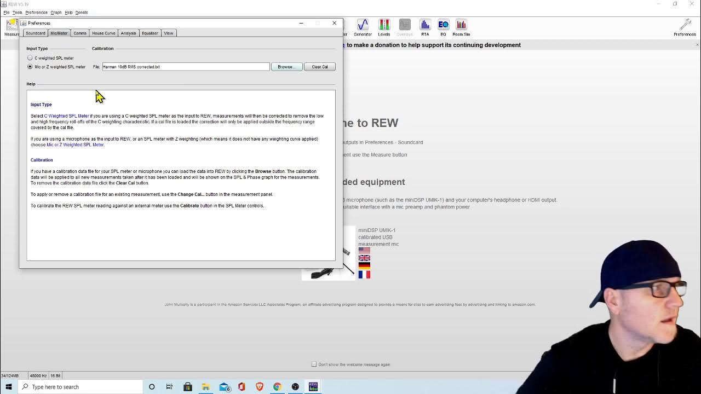701x394 pixels.
Task: Click Browse to load calibration file
Action: [286, 67]
